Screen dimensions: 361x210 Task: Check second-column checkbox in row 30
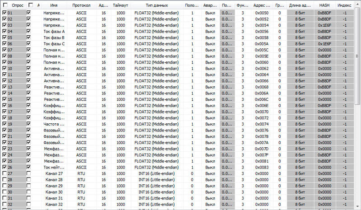(x=29, y=192)
